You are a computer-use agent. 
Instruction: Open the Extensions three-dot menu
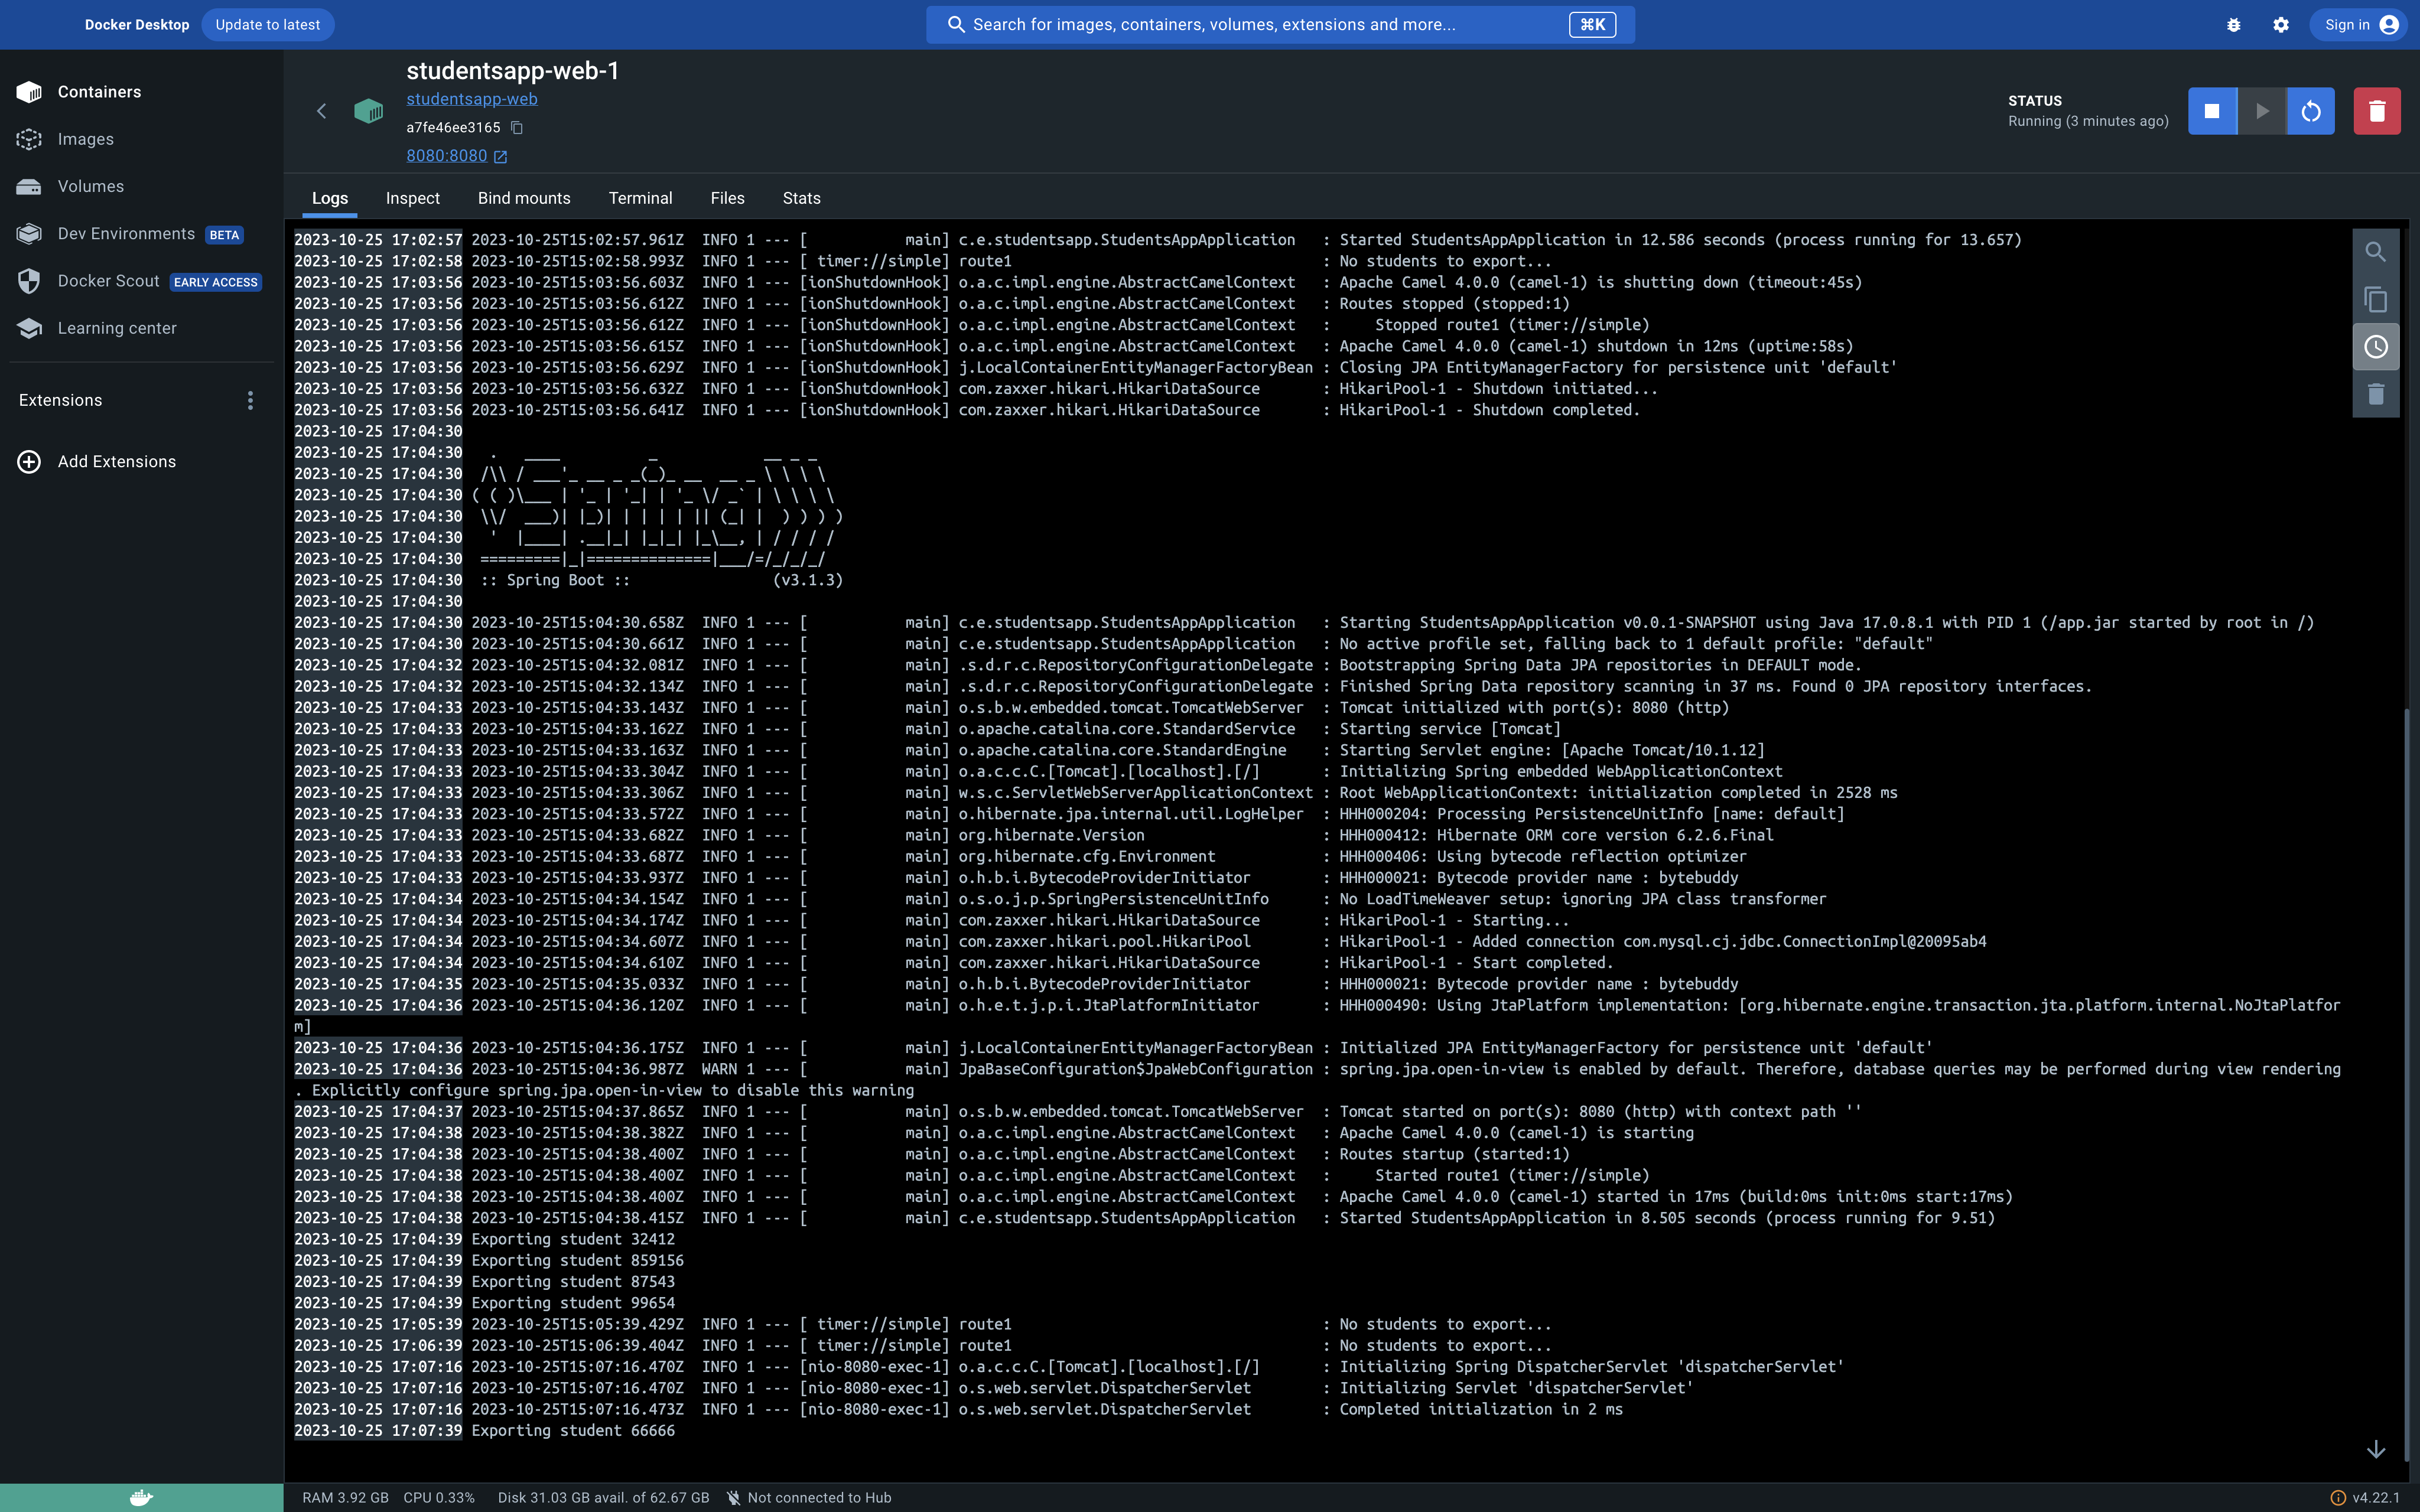250,400
